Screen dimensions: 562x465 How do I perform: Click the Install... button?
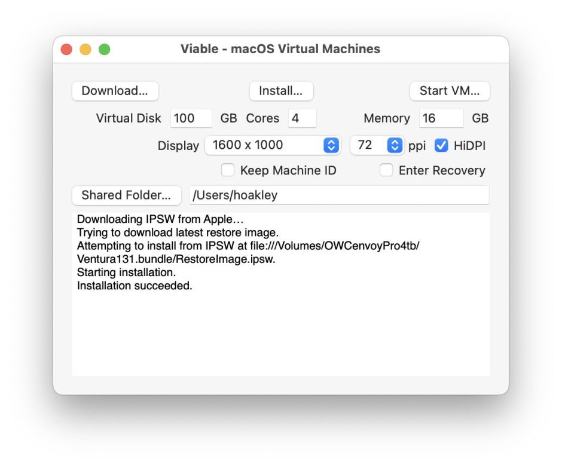click(281, 91)
